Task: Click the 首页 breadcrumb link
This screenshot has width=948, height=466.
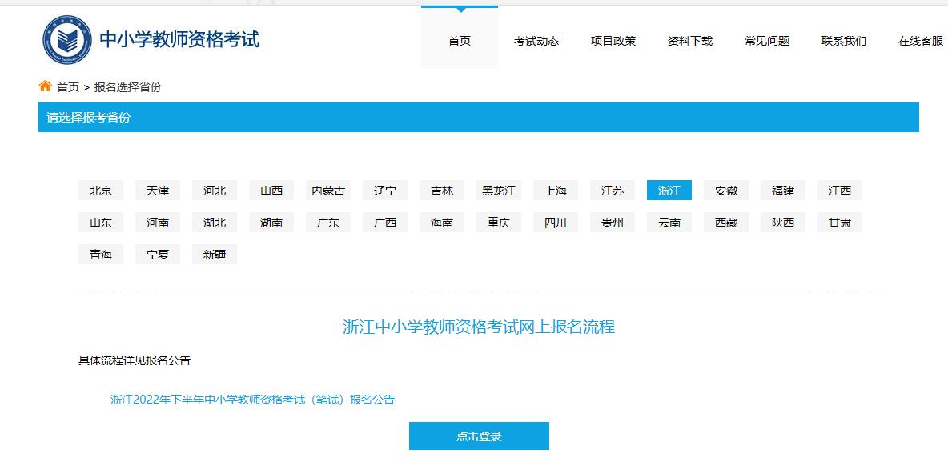Action: [68, 87]
